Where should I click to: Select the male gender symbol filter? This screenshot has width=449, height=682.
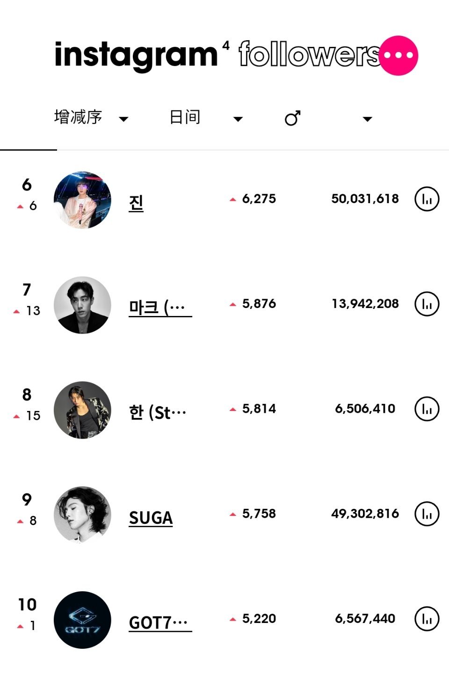click(x=293, y=118)
